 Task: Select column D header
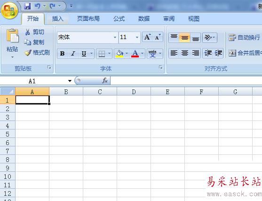[x=134, y=92]
